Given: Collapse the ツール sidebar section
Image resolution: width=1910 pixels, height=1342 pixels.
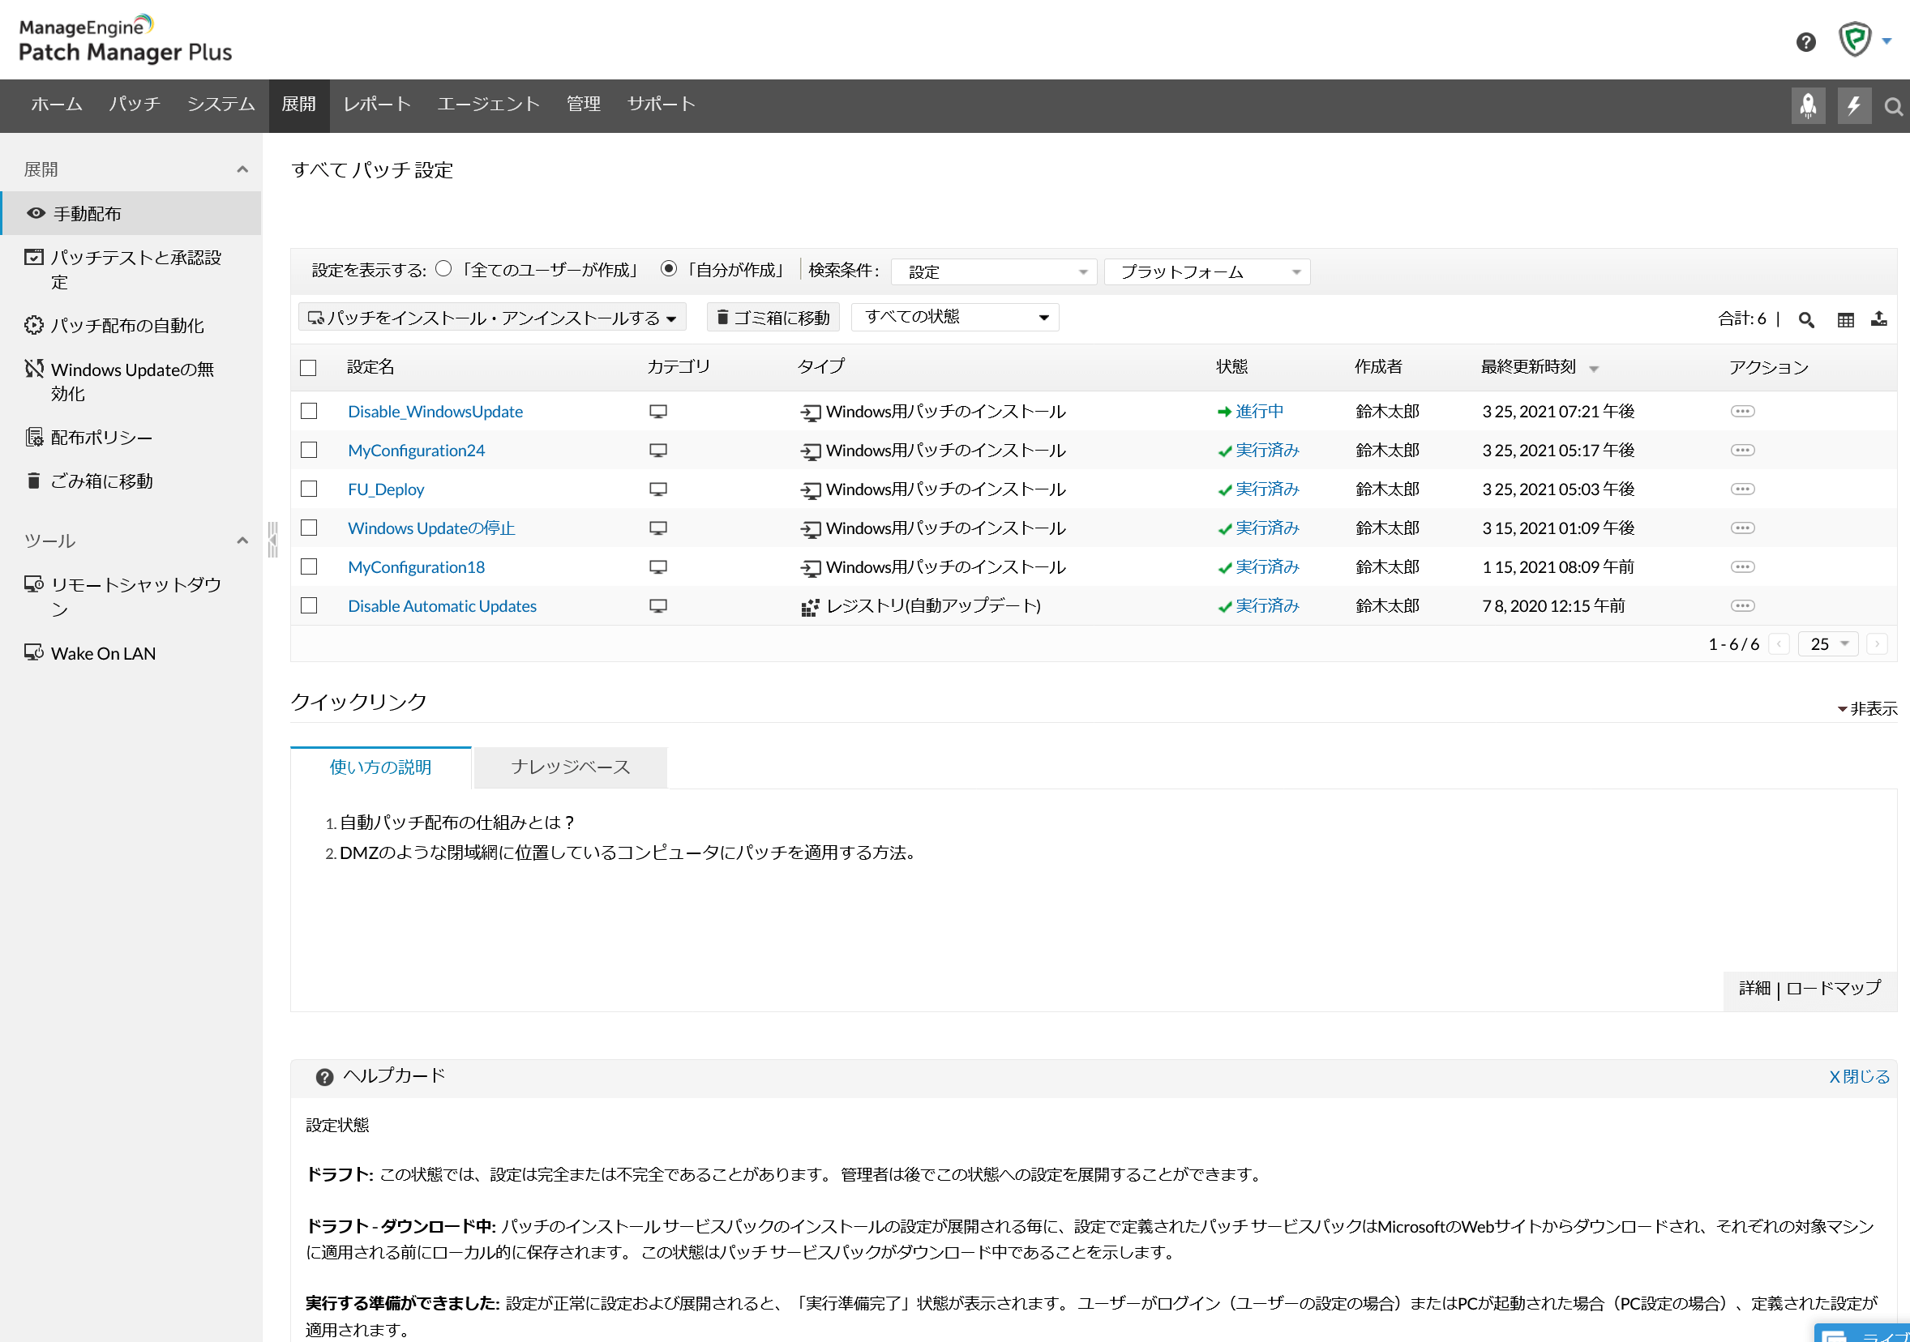Looking at the screenshot, I should click(242, 541).
